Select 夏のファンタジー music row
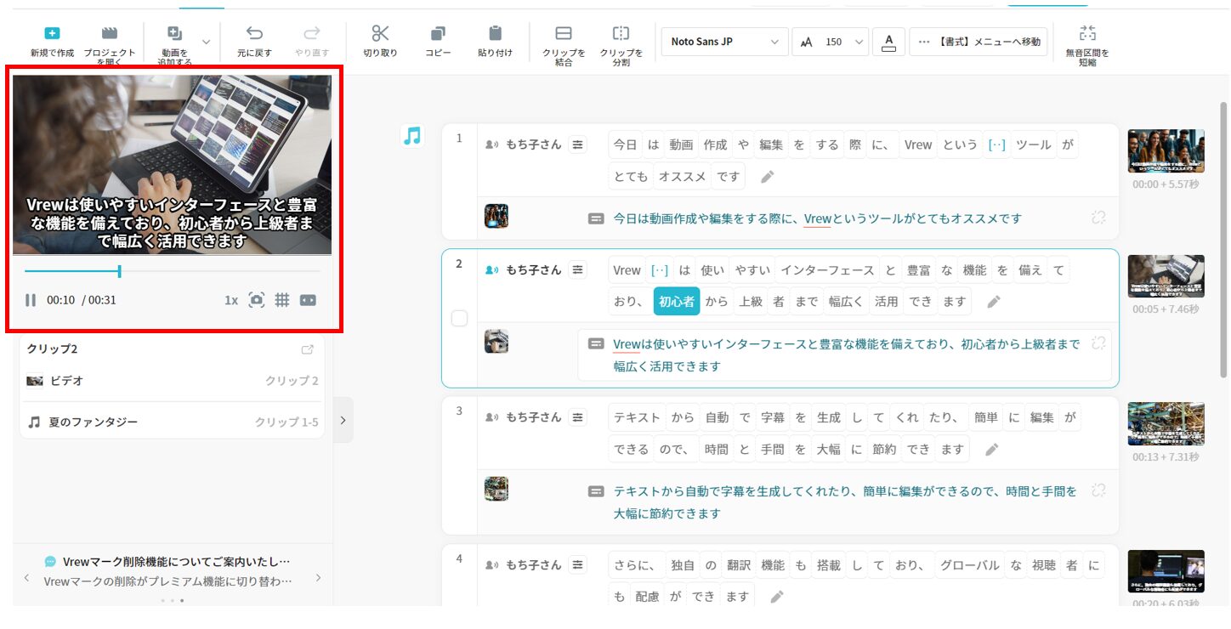The width and height of the screenshot is (1231, 629). 173,422
